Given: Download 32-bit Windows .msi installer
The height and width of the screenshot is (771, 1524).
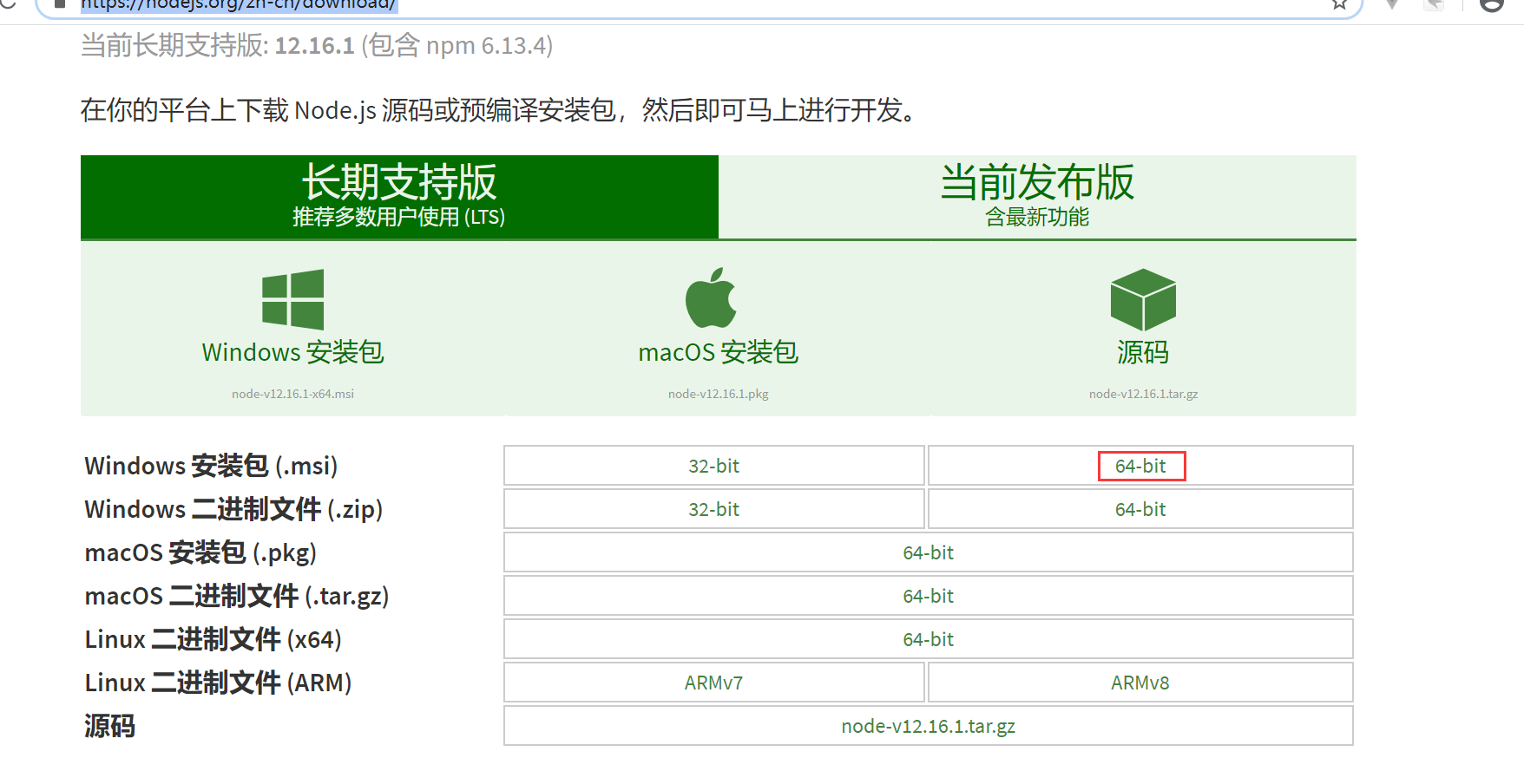Looking at the screenshot, I should point(714,466).
